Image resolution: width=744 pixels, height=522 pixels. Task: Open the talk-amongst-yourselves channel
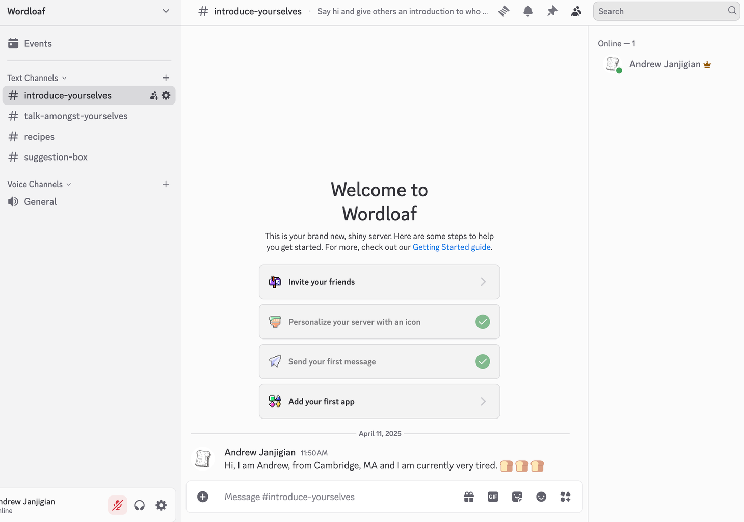[75, 116]
